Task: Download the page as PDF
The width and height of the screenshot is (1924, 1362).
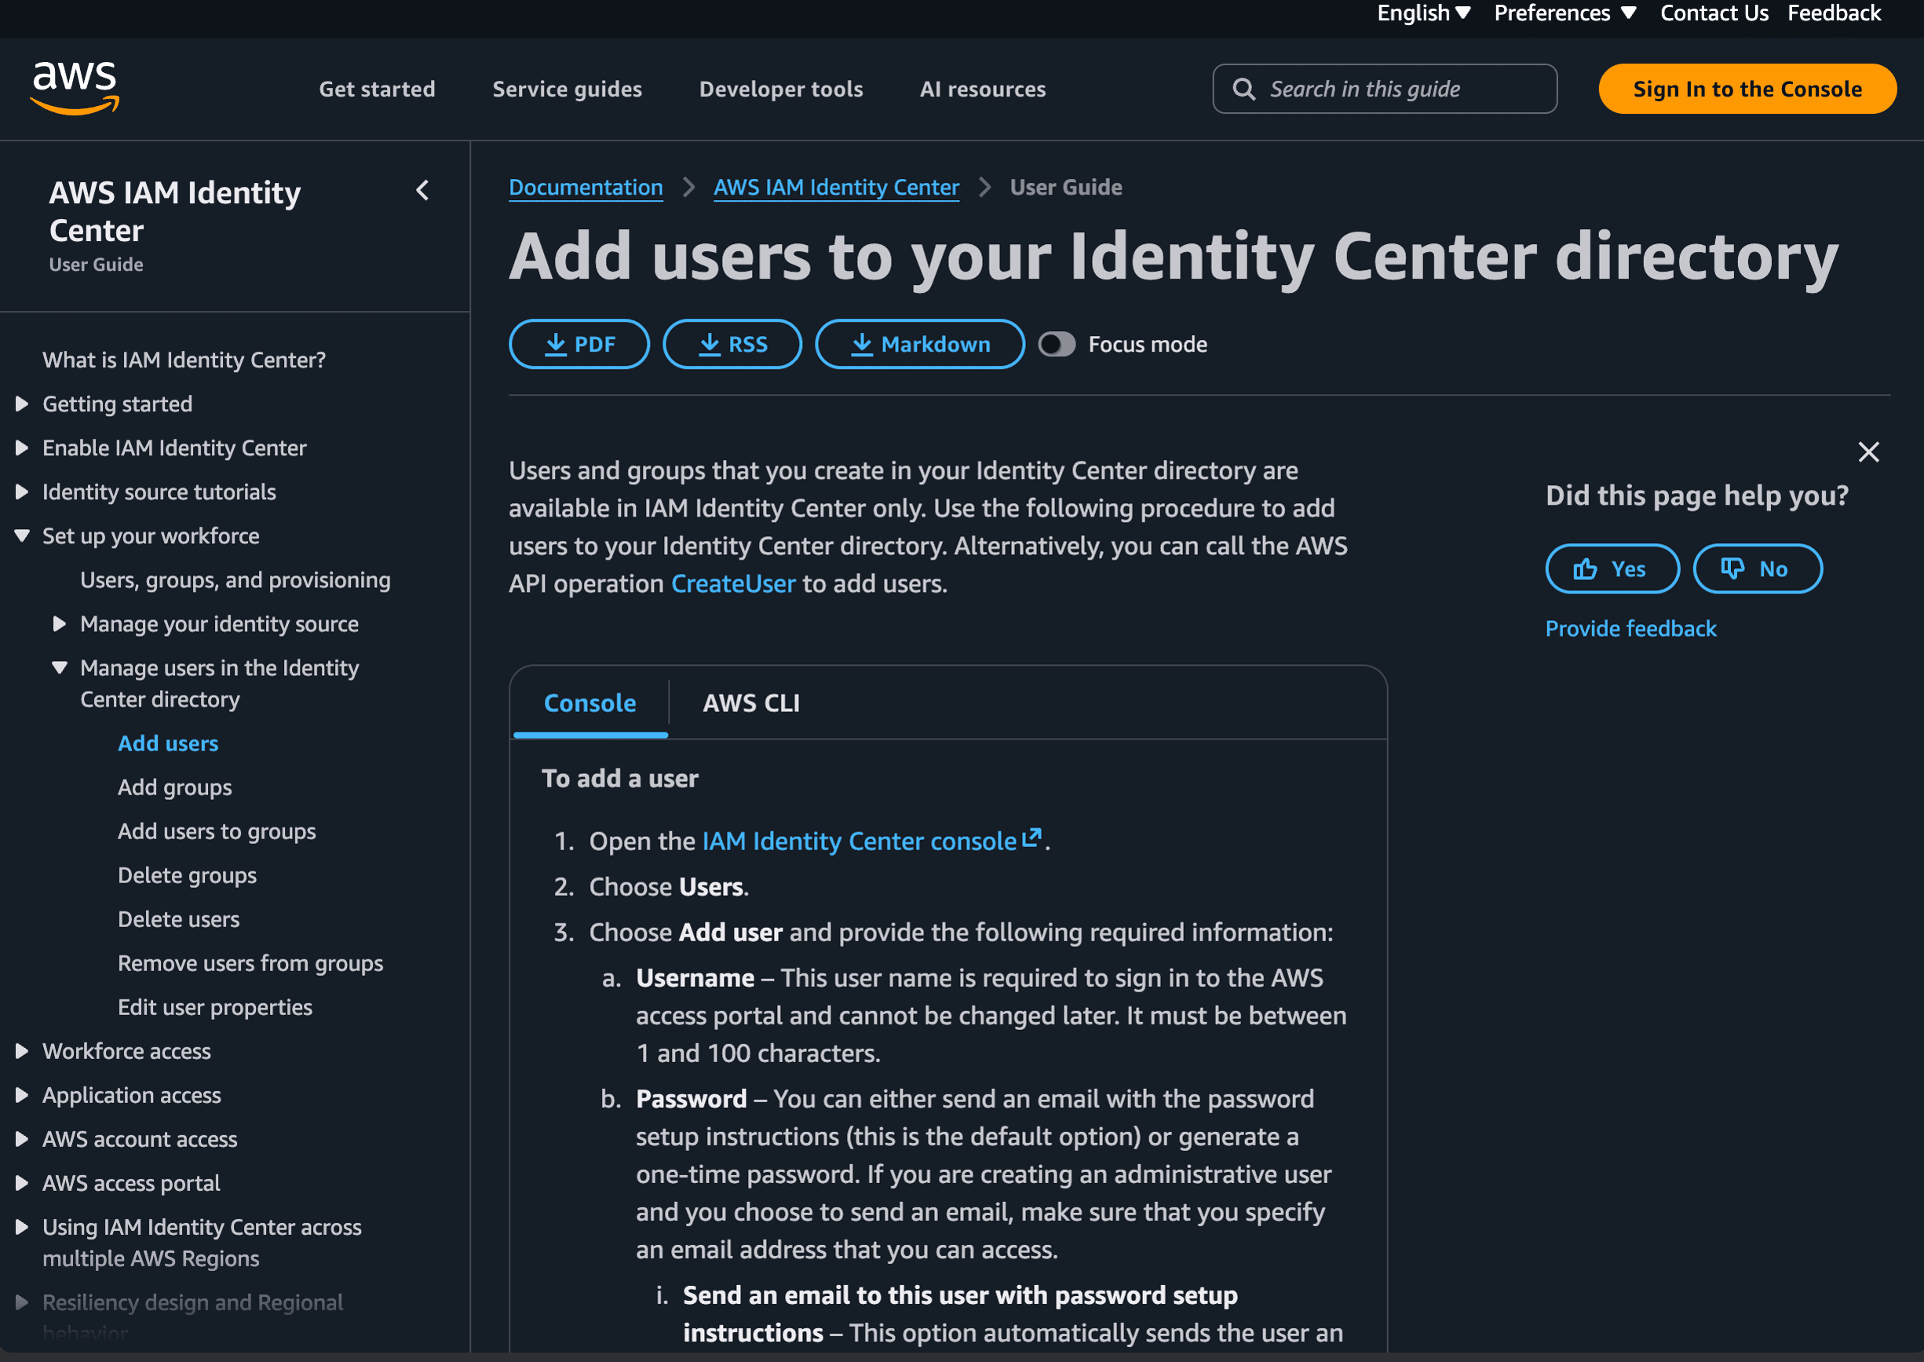Action: tap(579, 344)
